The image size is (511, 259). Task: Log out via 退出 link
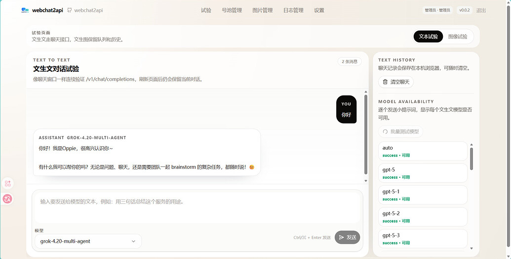(x=481, y=10)
